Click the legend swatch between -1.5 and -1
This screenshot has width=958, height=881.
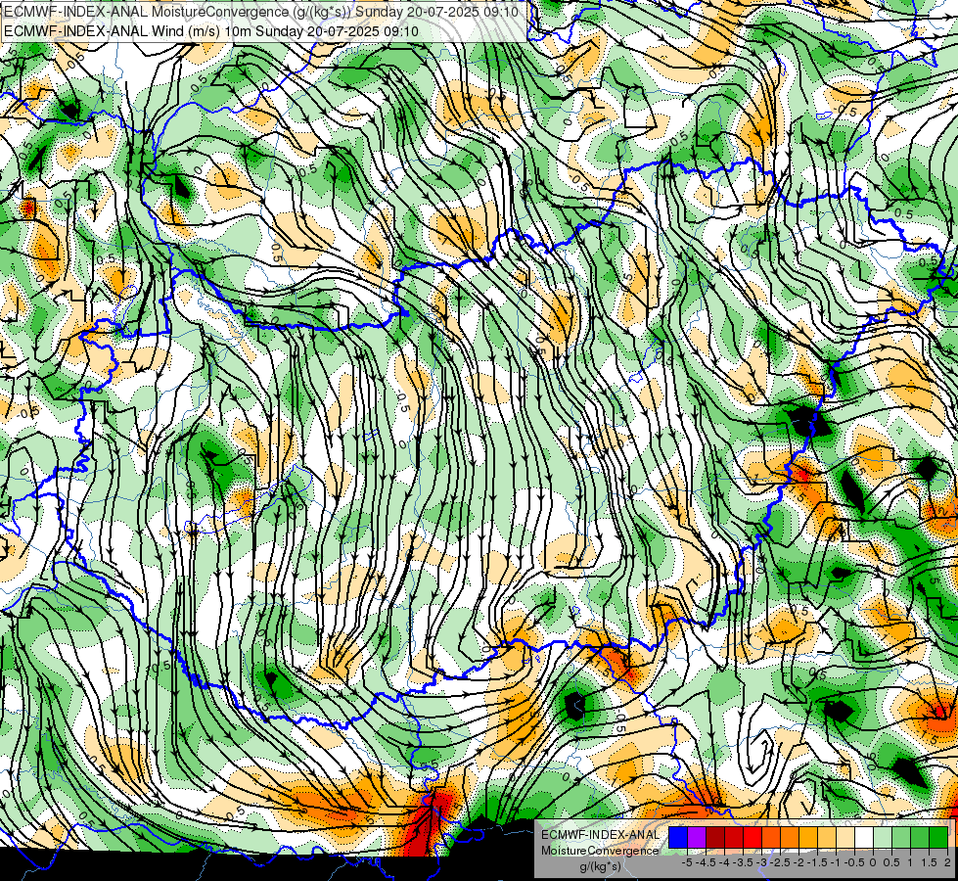(x=827, y=837)
